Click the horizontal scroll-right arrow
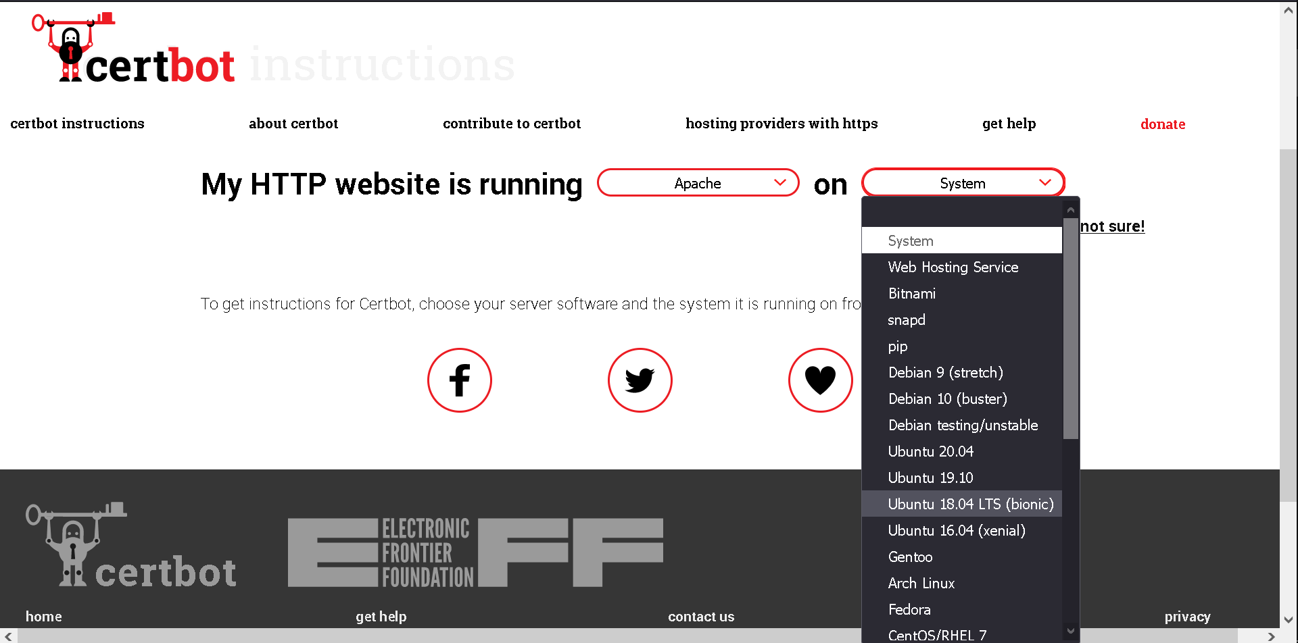 (1271, 636)
